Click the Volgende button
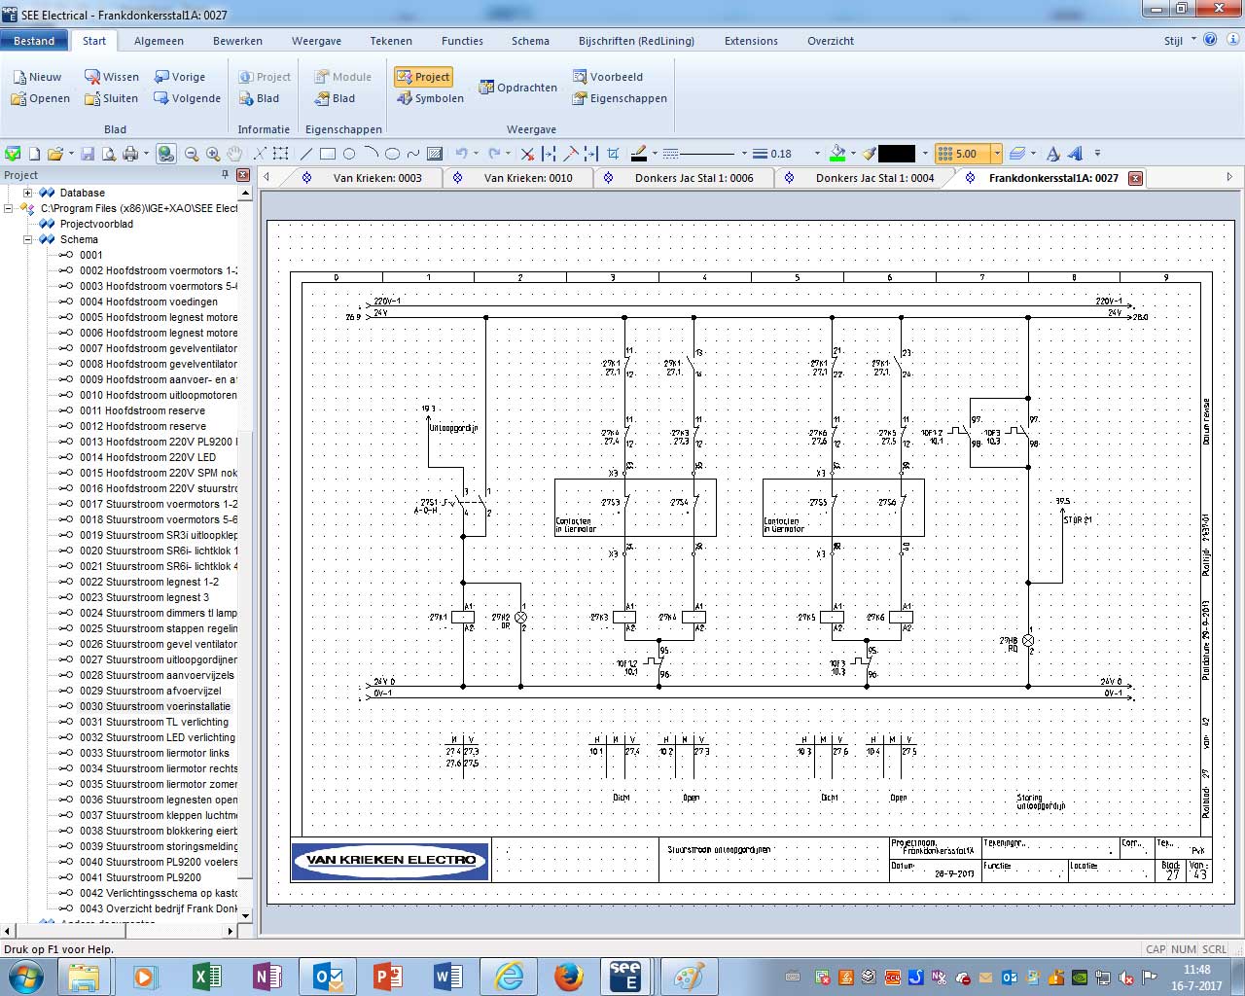Screen dimensions: 1245x996 (187, 98)
